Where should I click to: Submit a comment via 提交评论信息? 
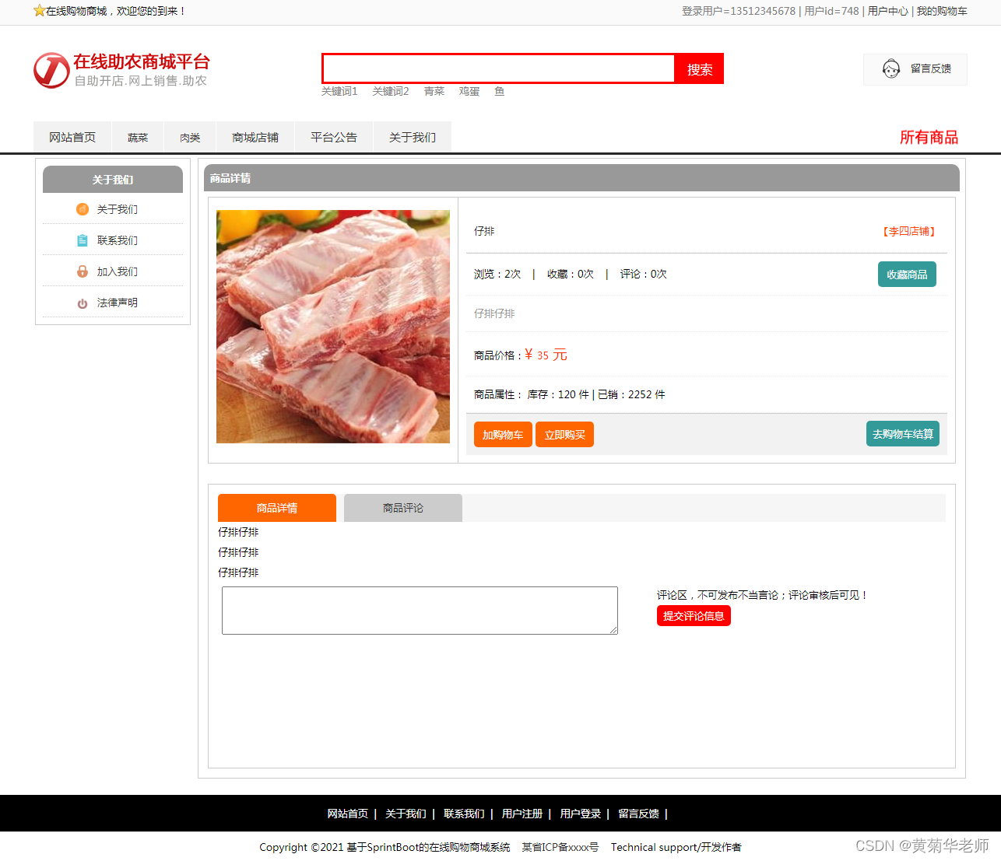[693, 615]
